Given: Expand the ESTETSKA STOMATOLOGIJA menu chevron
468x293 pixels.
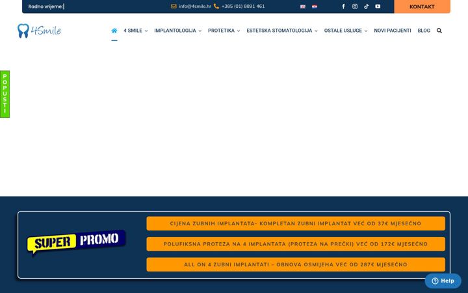Looking at the screenshot, I should (316, 31).
